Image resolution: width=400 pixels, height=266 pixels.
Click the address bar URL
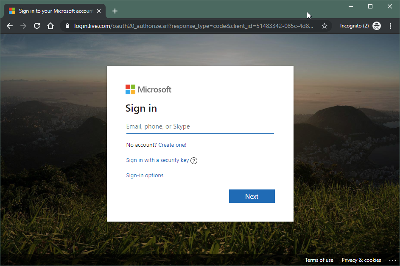193,26
